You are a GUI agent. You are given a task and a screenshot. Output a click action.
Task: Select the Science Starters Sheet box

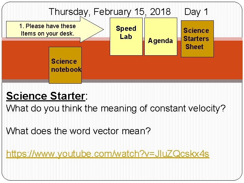(197, 38)
